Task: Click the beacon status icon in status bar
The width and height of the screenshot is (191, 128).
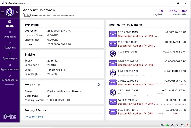Action: click(162, 125)
